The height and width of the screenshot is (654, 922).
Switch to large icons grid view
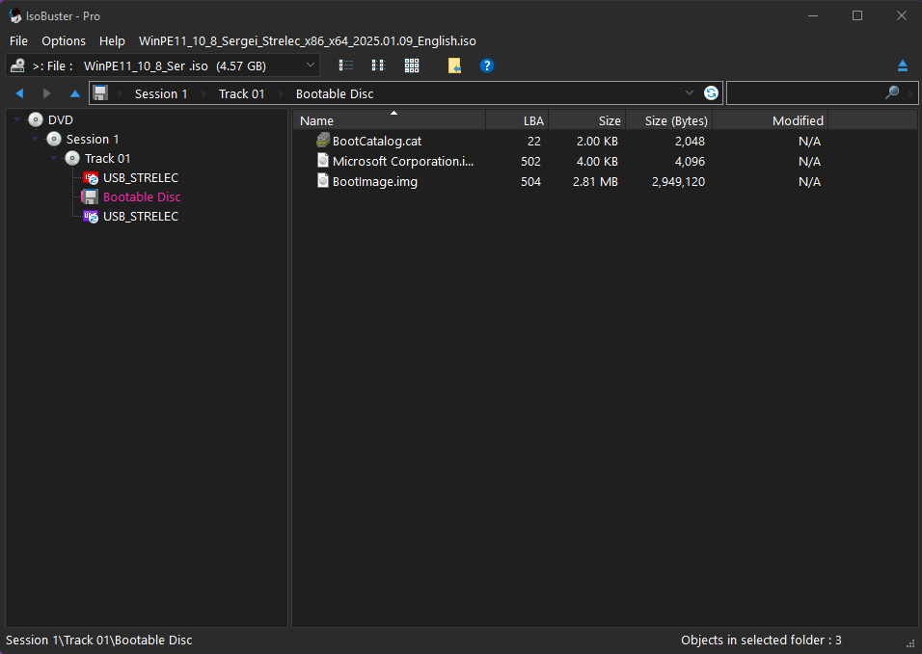click(x=412, y=65)
